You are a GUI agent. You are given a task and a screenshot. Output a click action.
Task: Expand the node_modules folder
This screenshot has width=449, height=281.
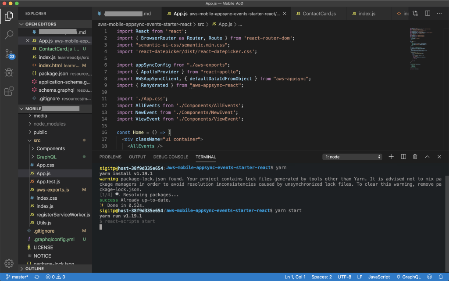tap(49, 124)
